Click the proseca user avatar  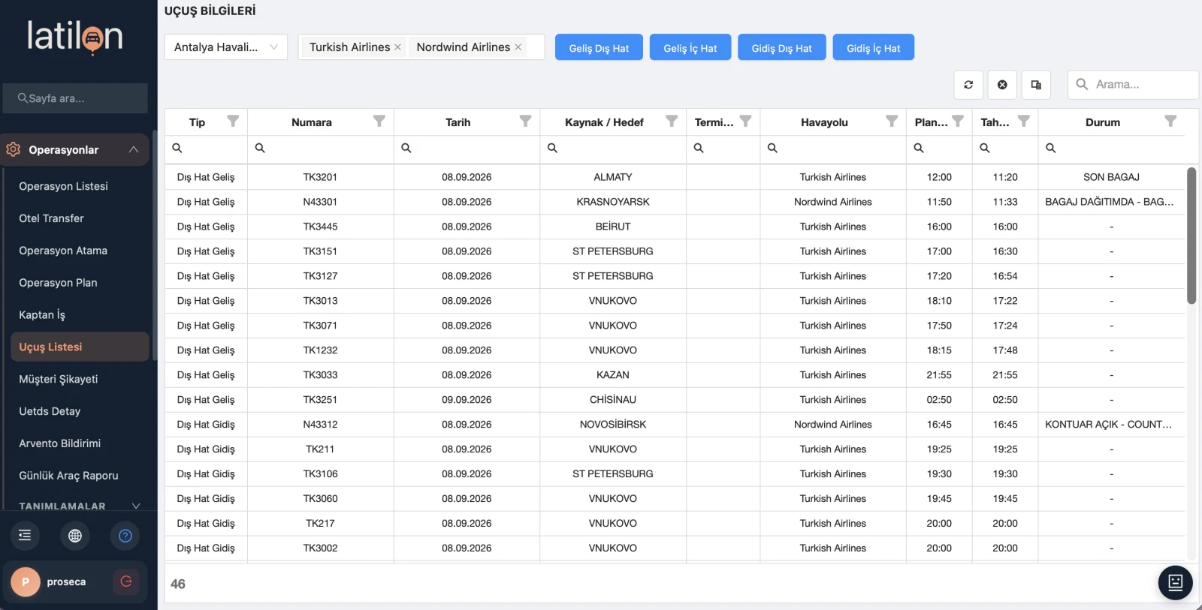tap(26, 581)
